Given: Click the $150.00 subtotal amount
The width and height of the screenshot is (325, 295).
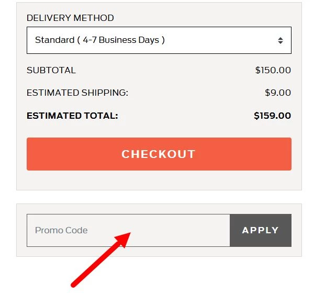Looking at the screenshot, I should (273, 70).
